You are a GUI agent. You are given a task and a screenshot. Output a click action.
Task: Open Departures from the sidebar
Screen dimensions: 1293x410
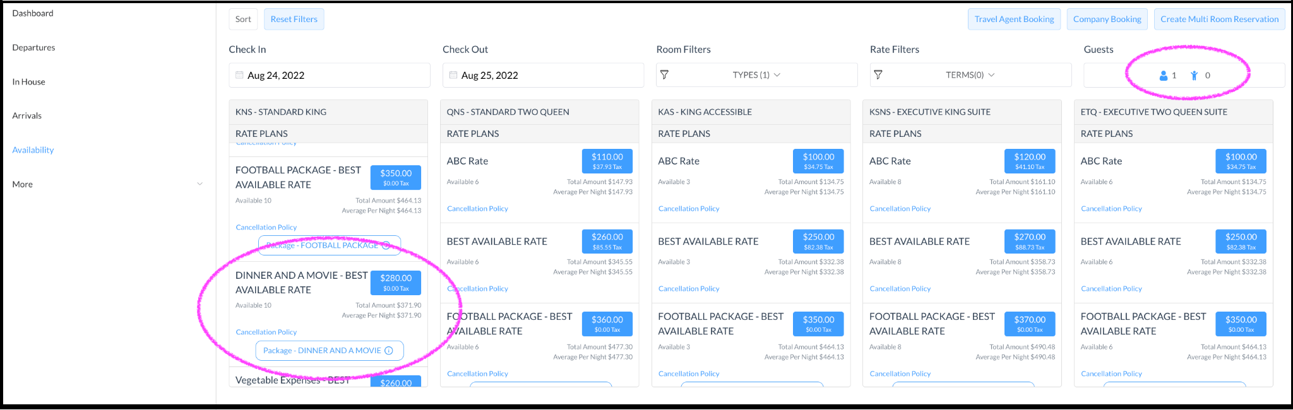click(33, 47)
